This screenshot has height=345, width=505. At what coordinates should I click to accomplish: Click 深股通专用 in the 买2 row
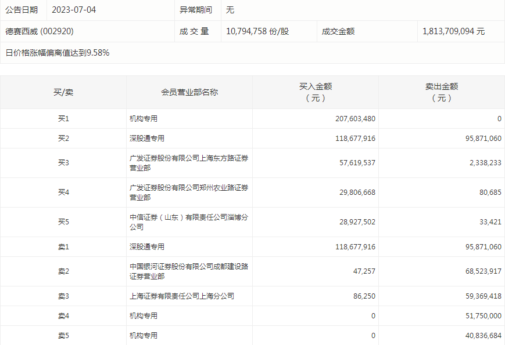tap(147, 138)
